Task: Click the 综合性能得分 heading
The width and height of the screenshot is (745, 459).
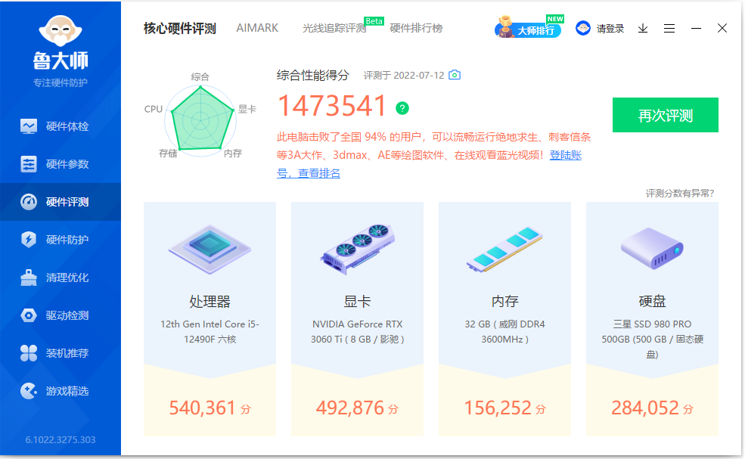Action: coord(312,75)
